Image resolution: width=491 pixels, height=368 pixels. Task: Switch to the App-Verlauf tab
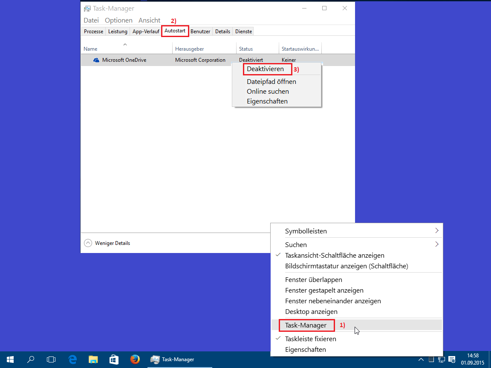pos(146,31)
